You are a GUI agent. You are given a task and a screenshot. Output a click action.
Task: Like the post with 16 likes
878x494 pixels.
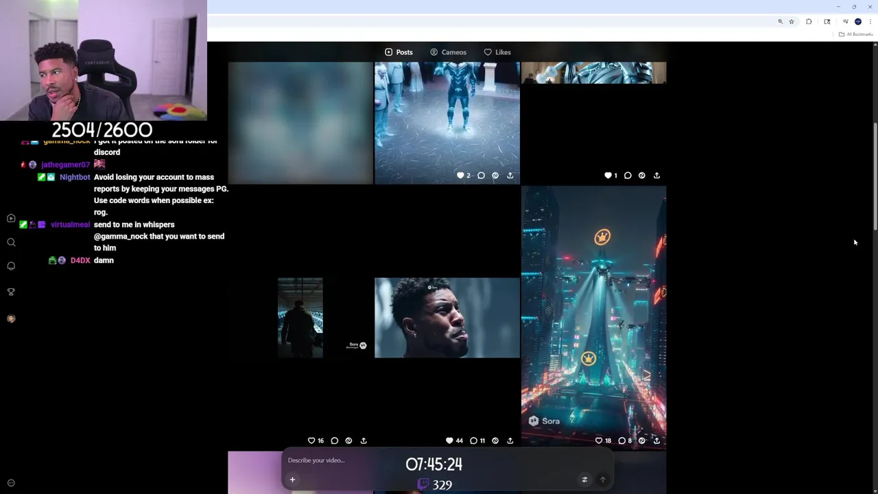coord(311,440)
